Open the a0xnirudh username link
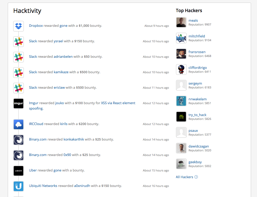Viewport: 257px width, 197px height. pos(82,186)
